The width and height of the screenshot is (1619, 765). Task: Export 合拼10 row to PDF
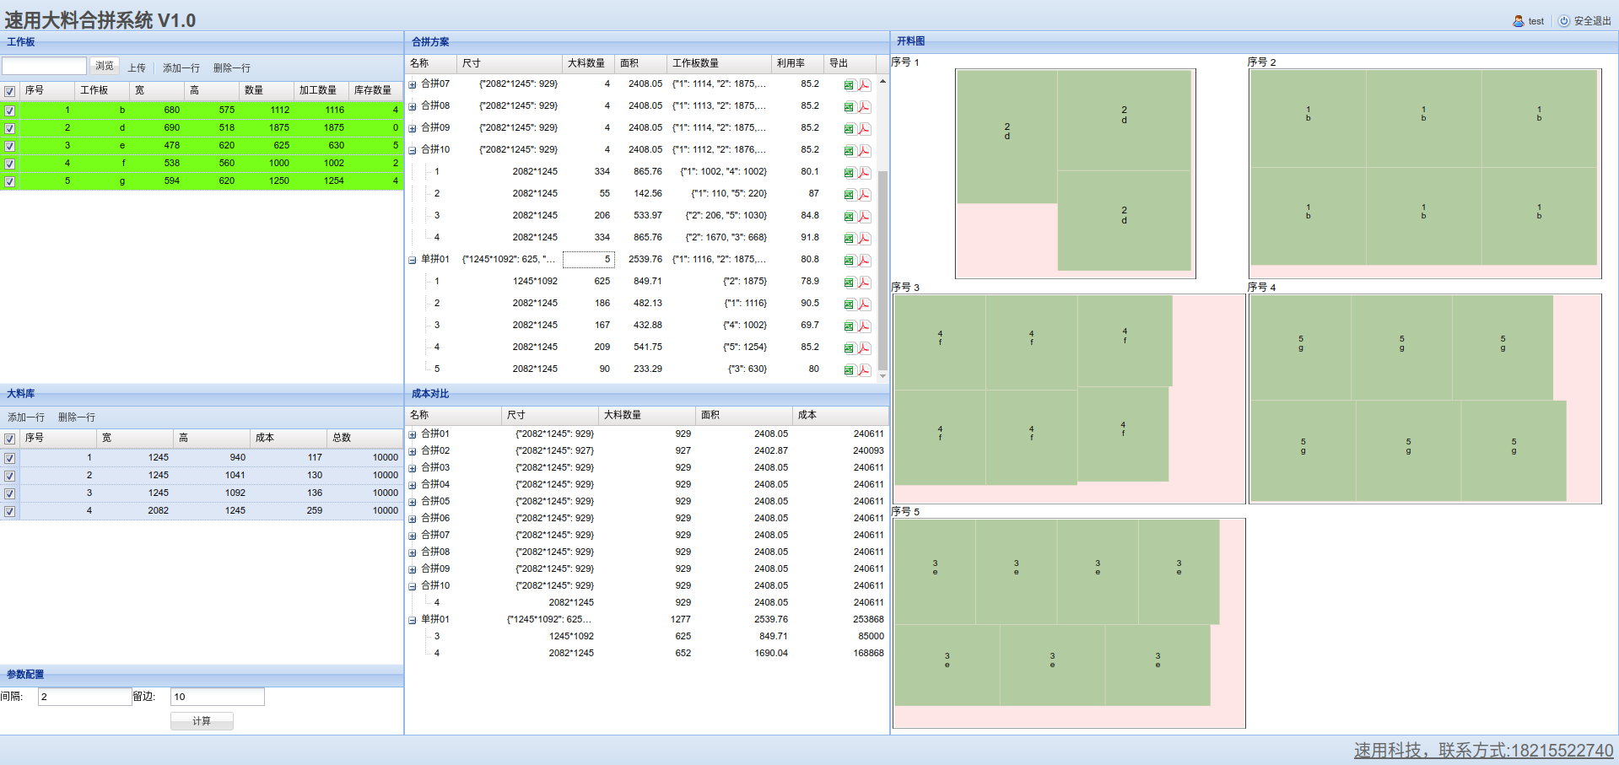tap(864, 151)
